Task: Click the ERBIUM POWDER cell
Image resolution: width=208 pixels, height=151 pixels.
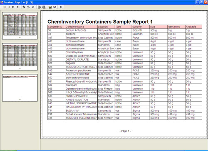Action: click(81, 96)
